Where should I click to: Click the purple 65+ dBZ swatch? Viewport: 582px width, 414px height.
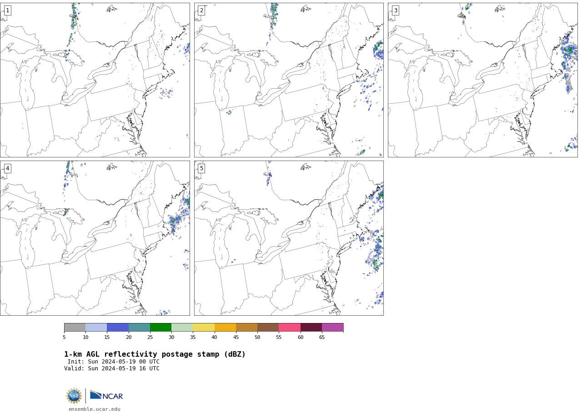332,328
